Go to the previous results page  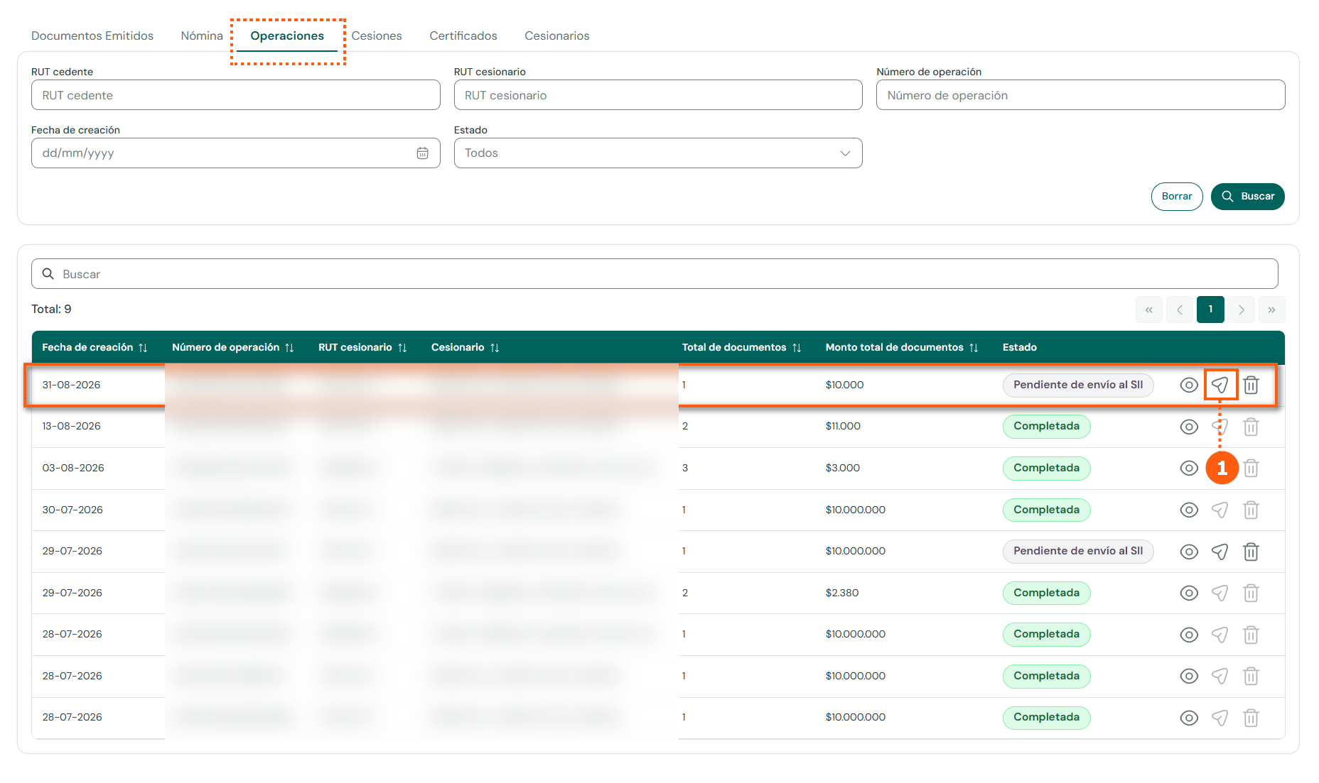(1180, 310)
